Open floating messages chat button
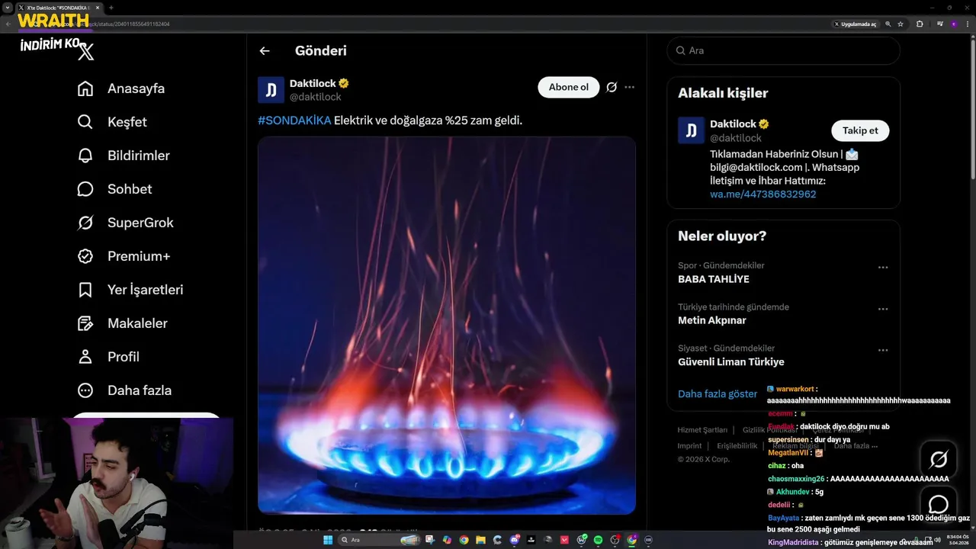 pos(939,504)
